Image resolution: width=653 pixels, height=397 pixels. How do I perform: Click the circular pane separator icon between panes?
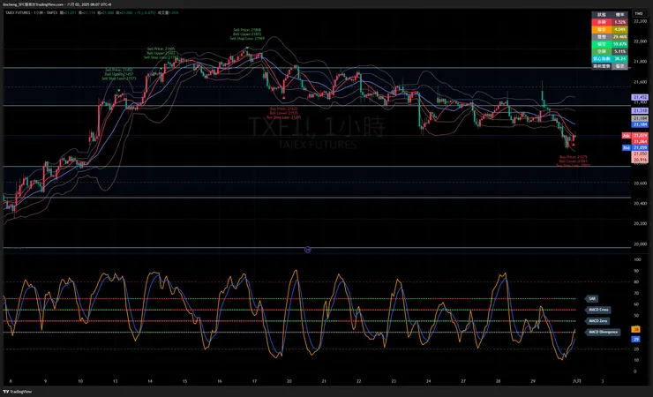point(306,250)
